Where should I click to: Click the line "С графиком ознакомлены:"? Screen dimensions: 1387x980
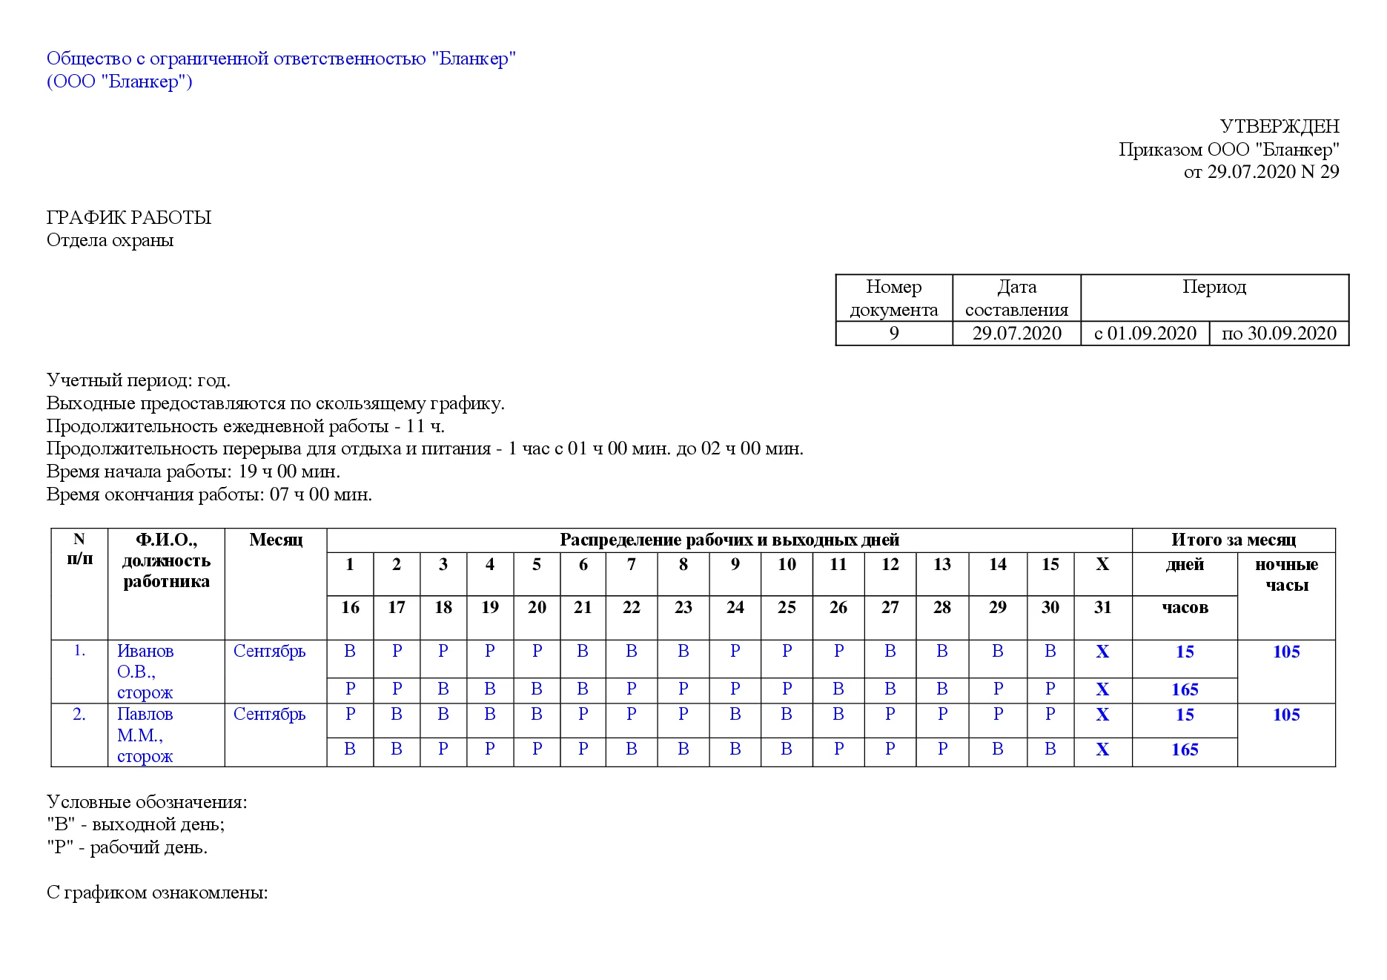click(x=157, y=893)
